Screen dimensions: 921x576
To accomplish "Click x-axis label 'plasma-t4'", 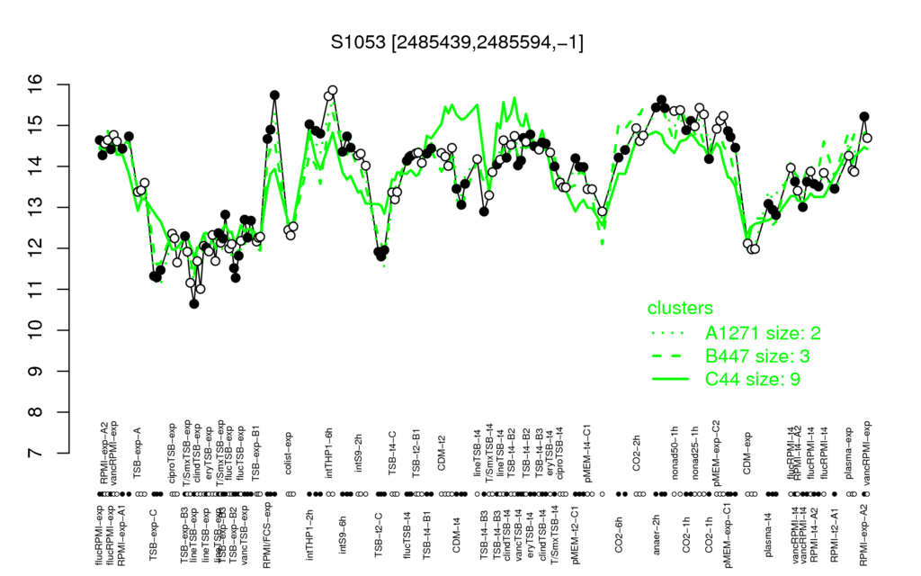I will point(769,535).
